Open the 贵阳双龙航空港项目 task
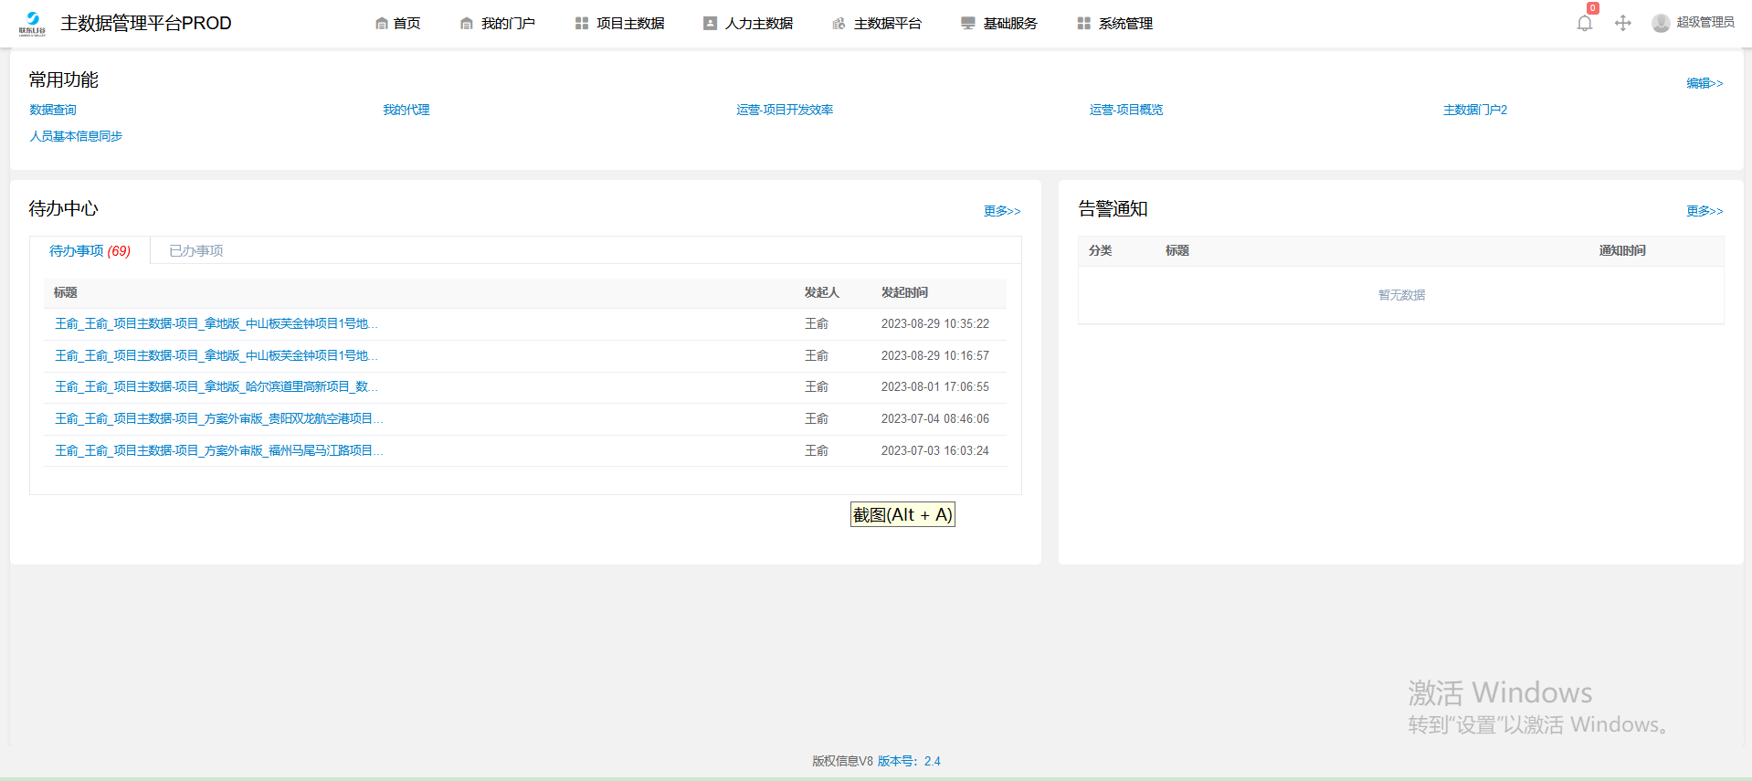 219,419
